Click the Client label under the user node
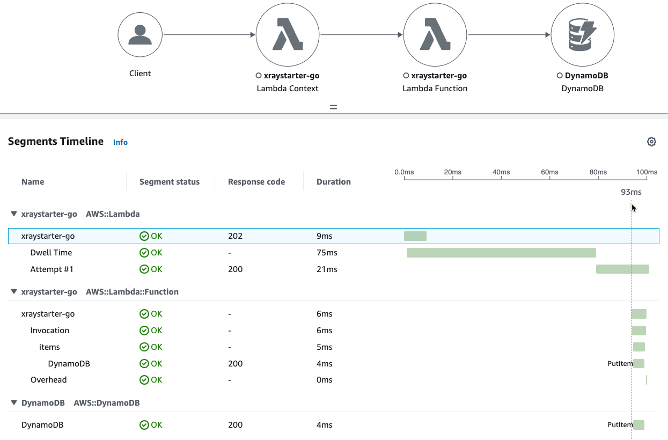 click(x=140, y=74)
